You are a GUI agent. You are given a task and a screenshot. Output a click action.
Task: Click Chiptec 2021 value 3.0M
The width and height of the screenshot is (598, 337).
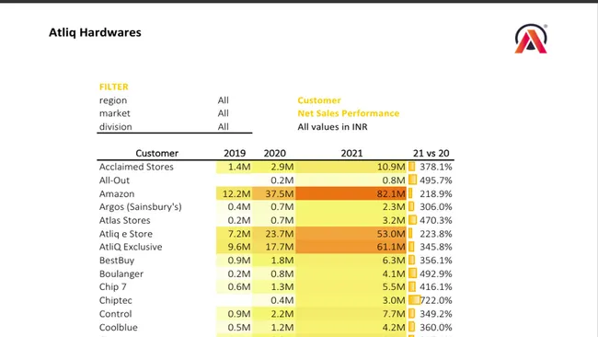pos(394,300)
